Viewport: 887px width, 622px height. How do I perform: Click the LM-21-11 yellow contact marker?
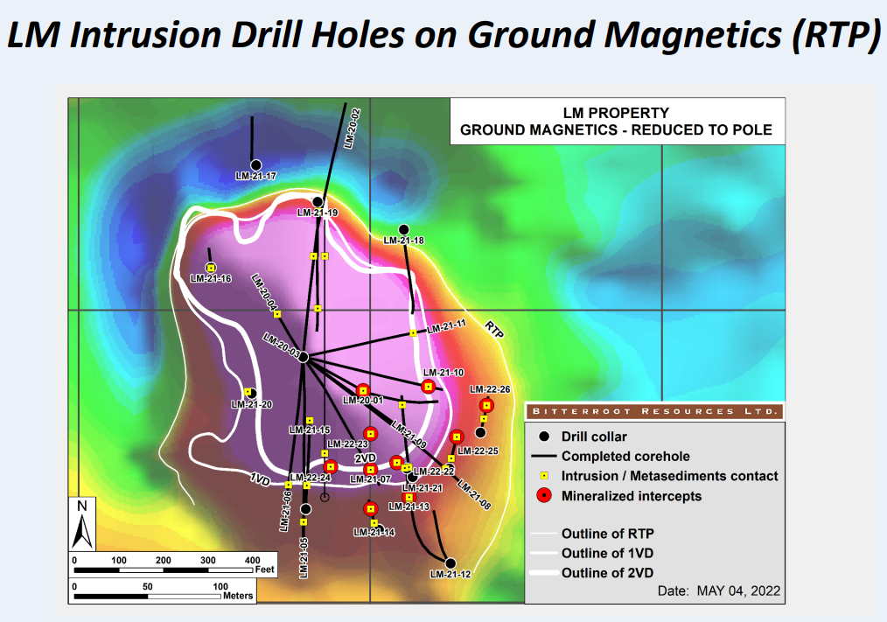pos(414,333)
